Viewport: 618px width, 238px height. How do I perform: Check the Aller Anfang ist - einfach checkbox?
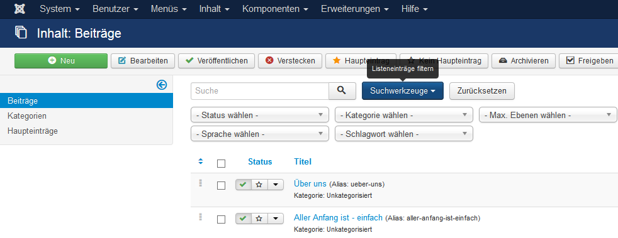tap(221, 219)
